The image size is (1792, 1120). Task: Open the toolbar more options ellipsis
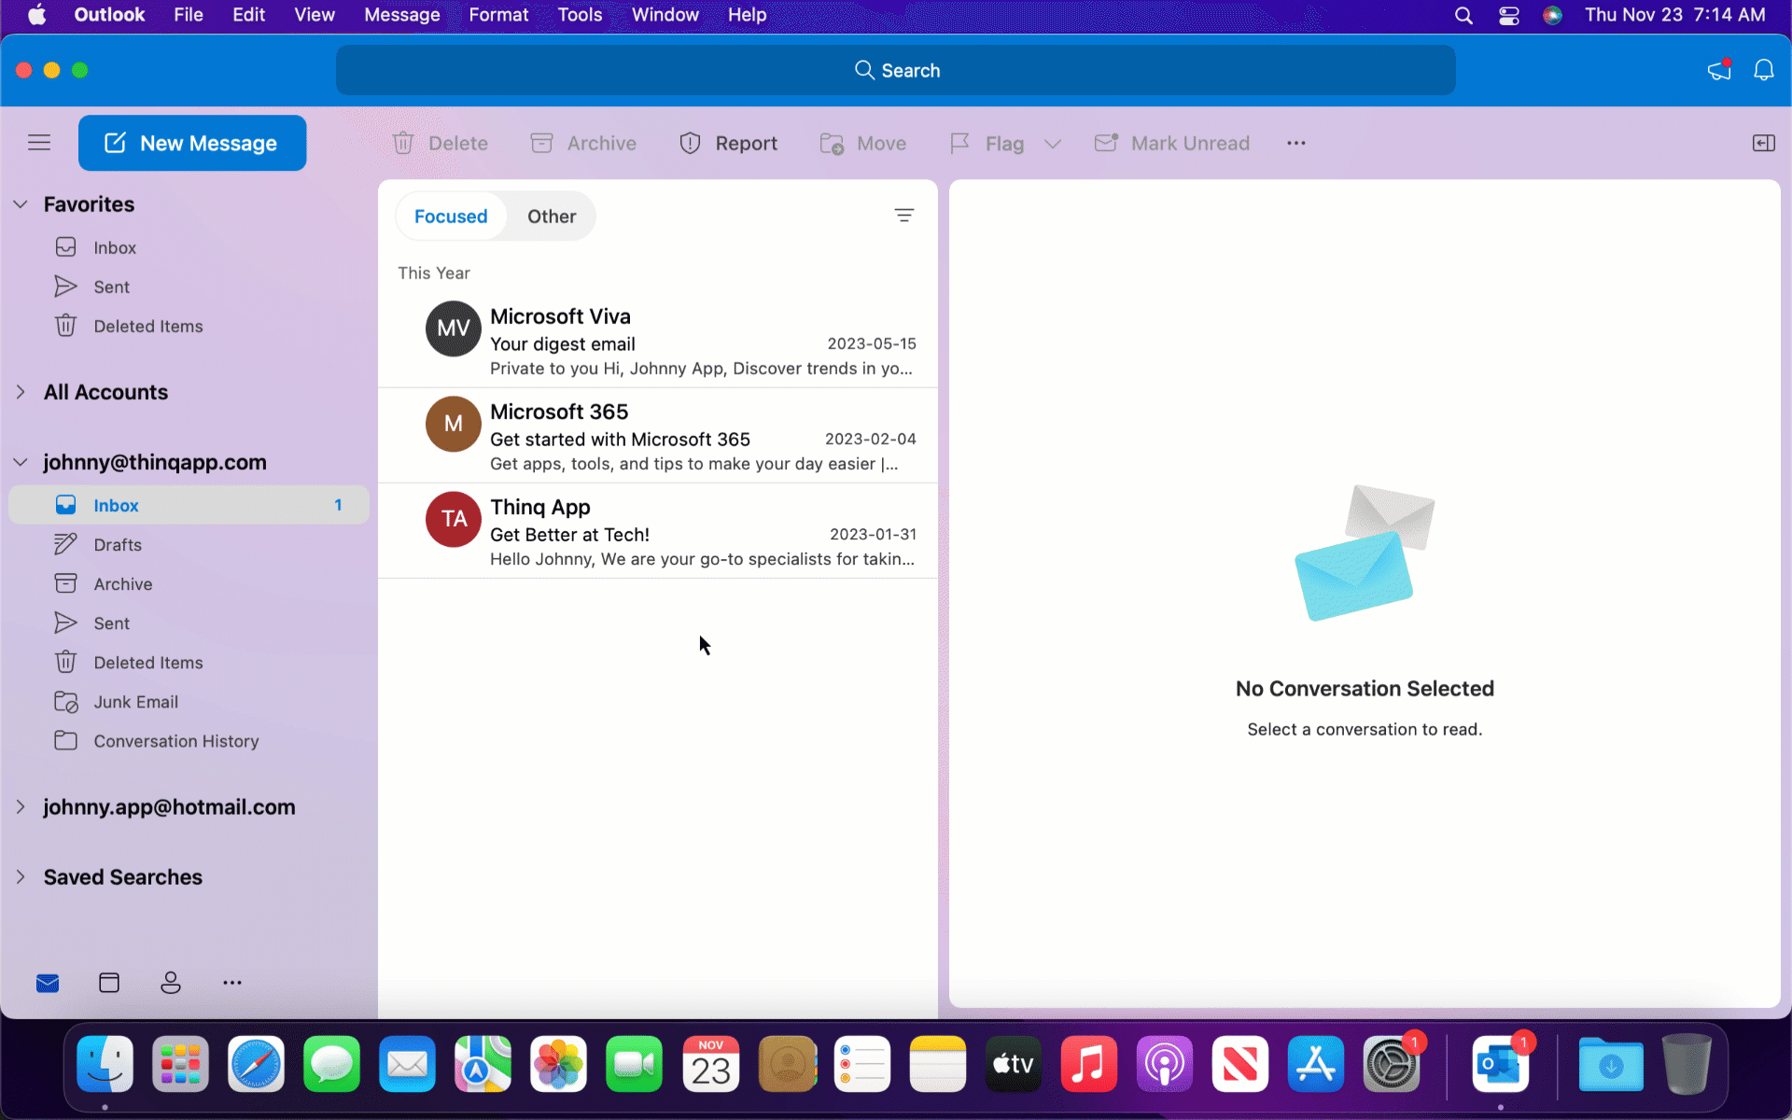click(1296, 143)
